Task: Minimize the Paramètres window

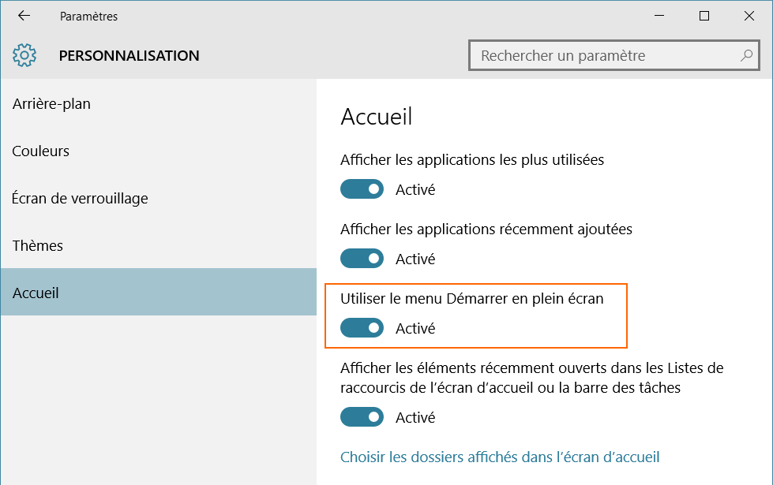Action: pos(662,16)
